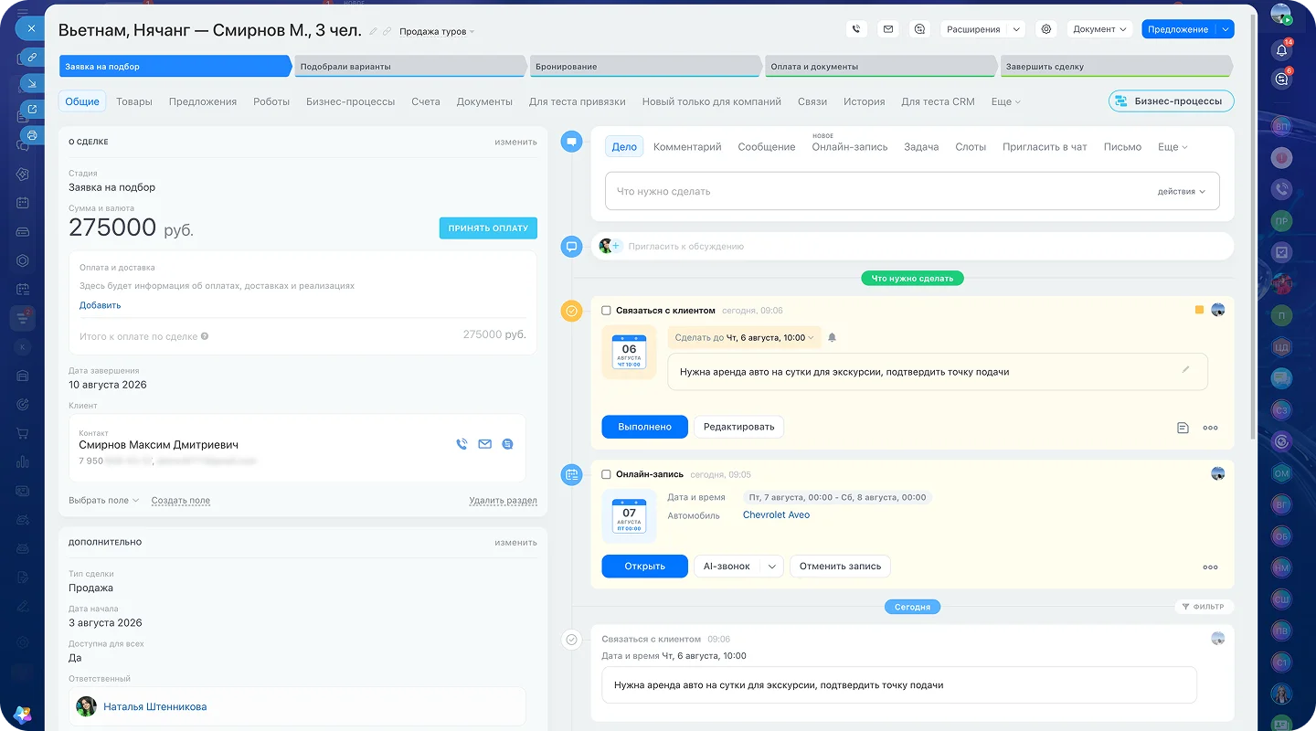Open the Роботы tab

coord(271,101)
